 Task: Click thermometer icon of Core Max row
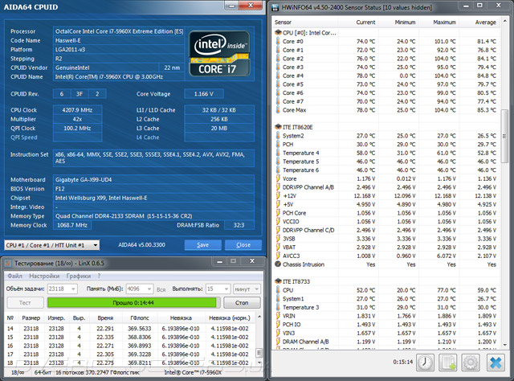[278, 110]
